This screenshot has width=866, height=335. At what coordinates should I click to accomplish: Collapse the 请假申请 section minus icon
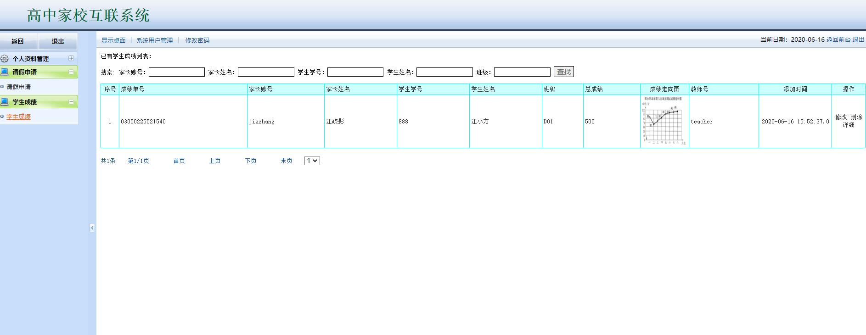71,72
